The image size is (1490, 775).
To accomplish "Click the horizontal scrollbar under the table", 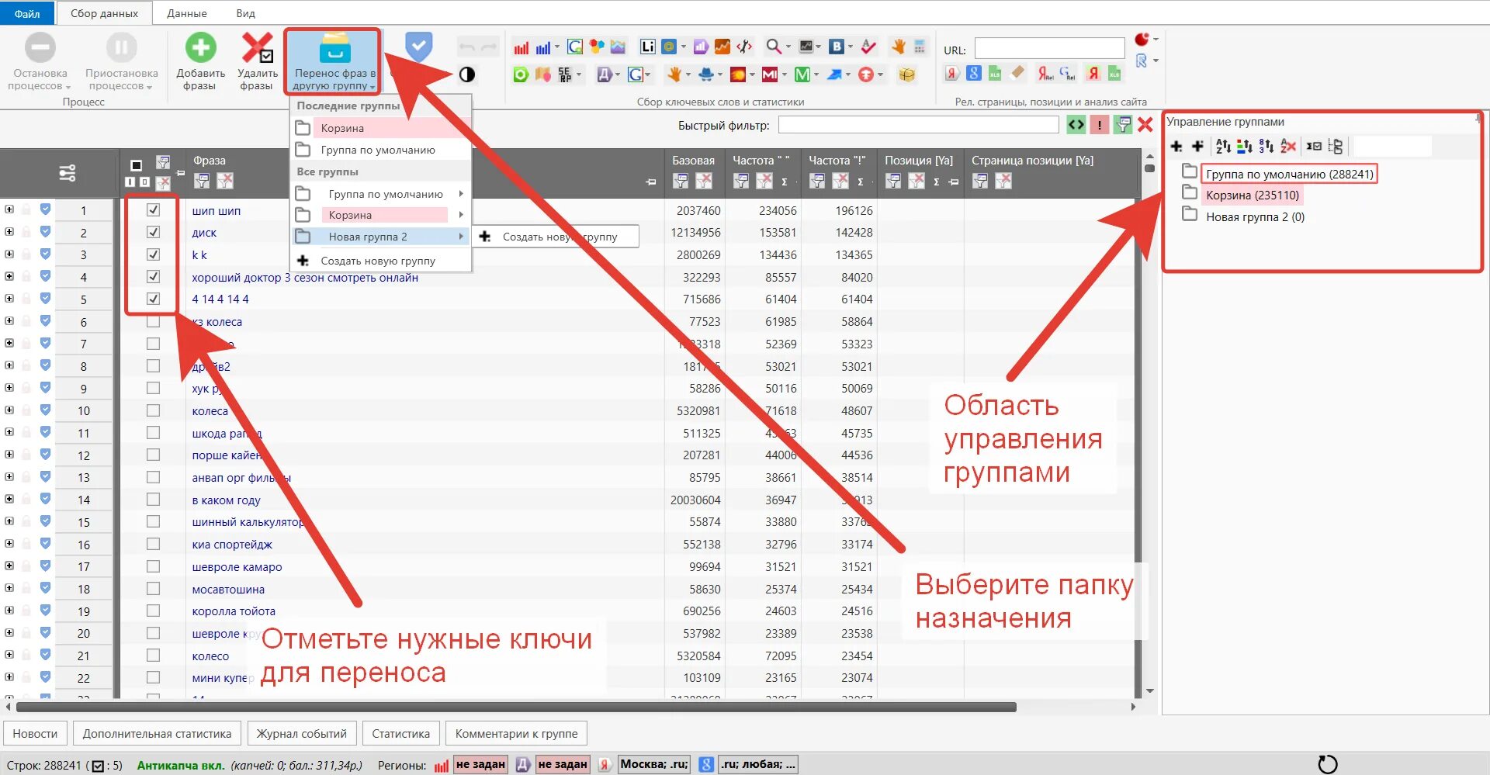I will (516, 707).
